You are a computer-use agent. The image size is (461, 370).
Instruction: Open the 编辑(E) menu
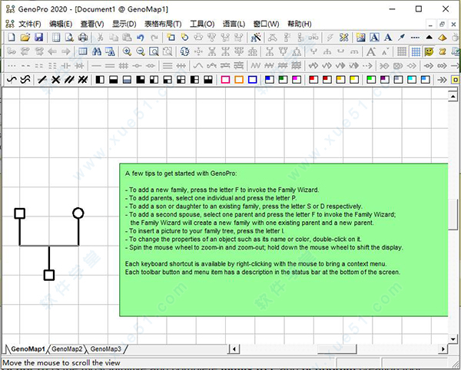click(x=61, y=24)
